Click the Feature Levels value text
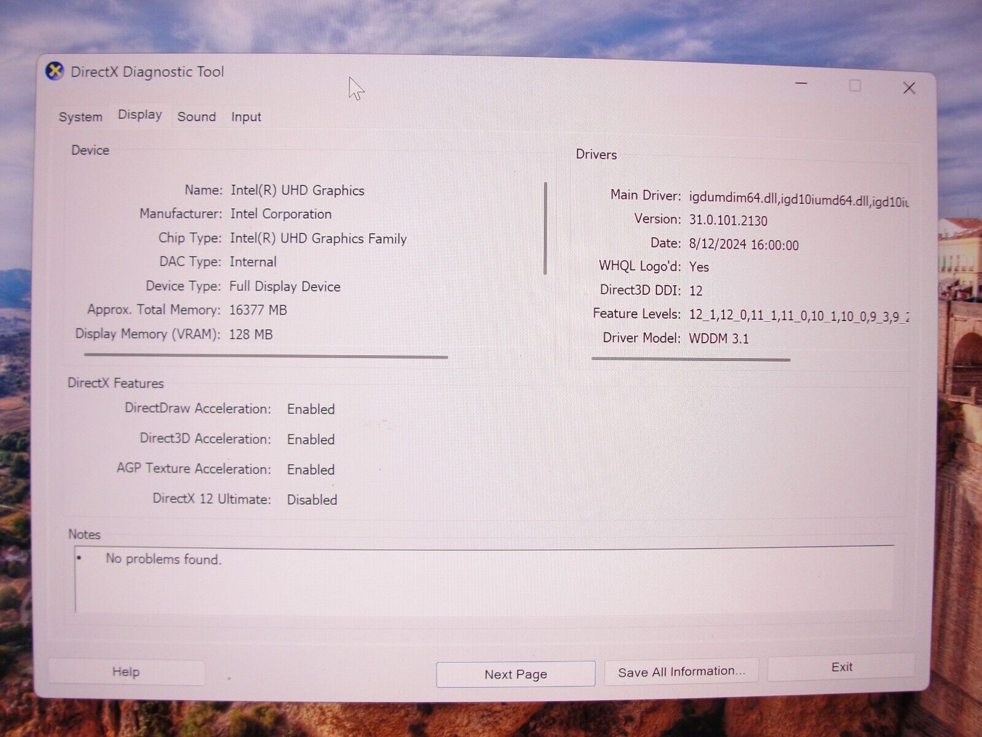Viewport: 982px width, 737px height. click(798, 316)
